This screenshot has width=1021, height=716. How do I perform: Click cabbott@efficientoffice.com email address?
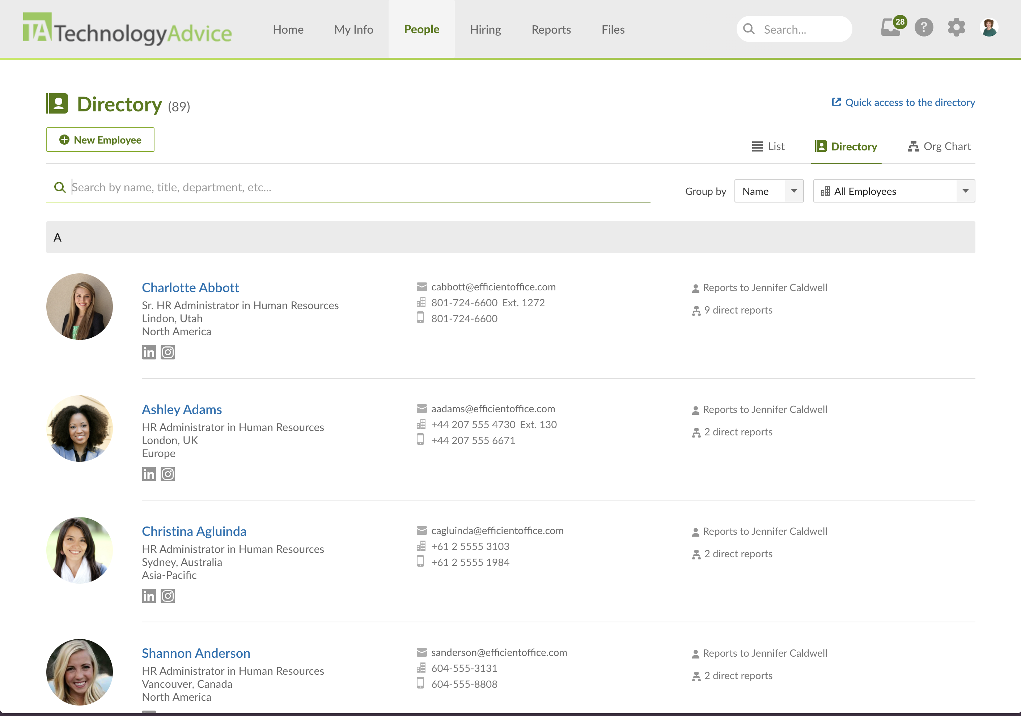493,287
